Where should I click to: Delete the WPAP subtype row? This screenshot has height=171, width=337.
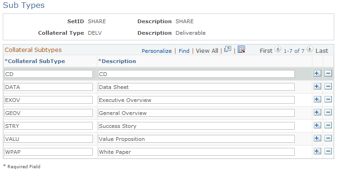pyautogui.click(x=328, y=152)
